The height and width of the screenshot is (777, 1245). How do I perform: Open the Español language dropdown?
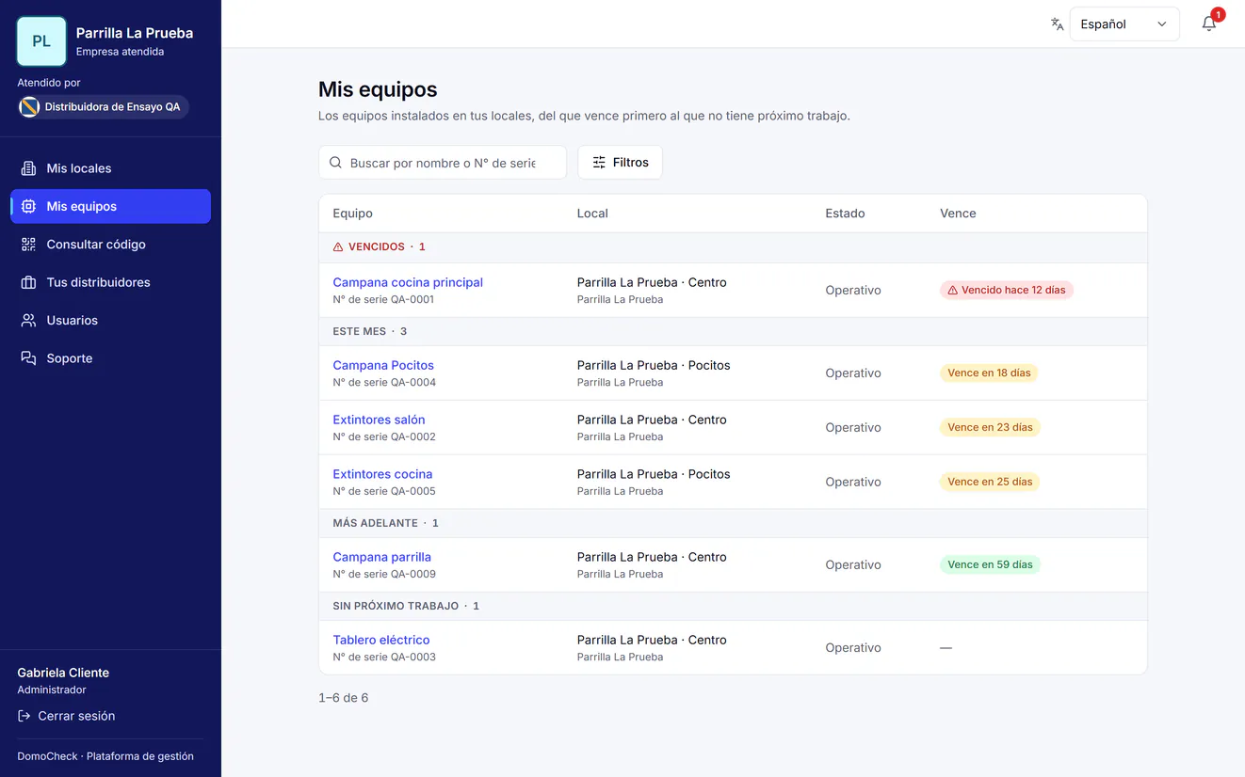tap(1124, 24)
